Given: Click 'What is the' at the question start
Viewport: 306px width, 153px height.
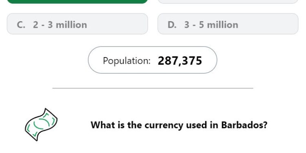Looking at the screenshot, I should click(x=116, y=125).
